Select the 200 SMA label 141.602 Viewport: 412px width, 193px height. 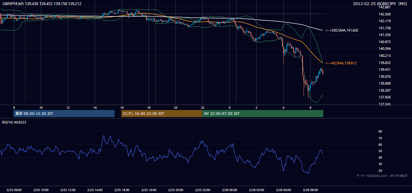(x=342, y=30)
